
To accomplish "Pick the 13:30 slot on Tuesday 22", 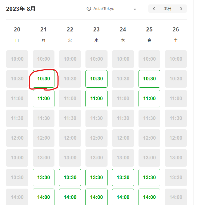I will point(70,177).
